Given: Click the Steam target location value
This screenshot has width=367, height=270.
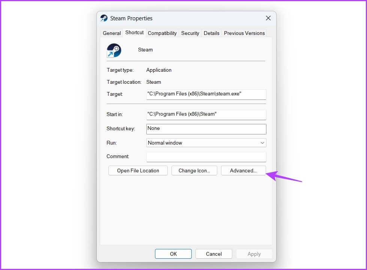Looking at the screenshot, I should pos(153,82).
